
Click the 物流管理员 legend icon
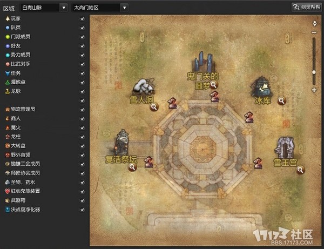8,110
